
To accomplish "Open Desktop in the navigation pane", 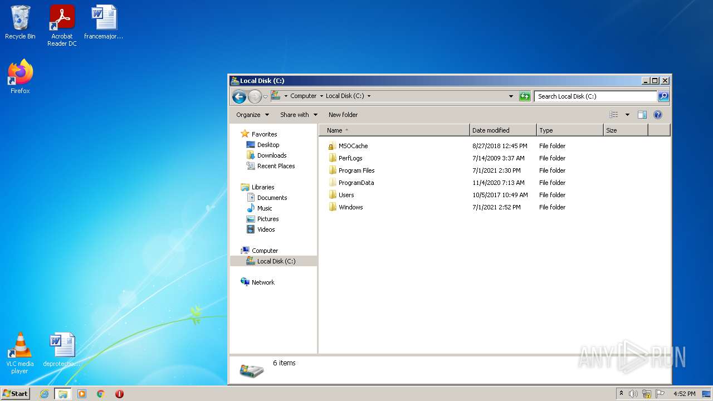I will pos(268,145).
